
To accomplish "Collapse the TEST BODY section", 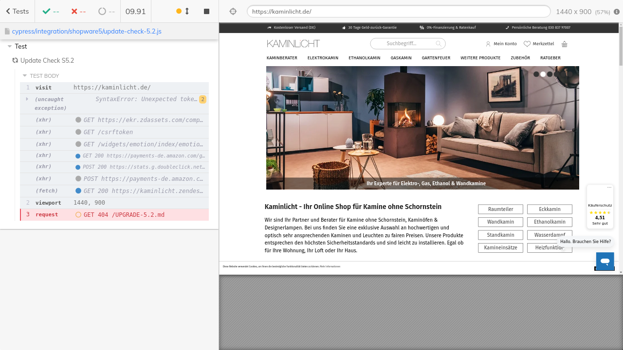I will tap(25, 76).
